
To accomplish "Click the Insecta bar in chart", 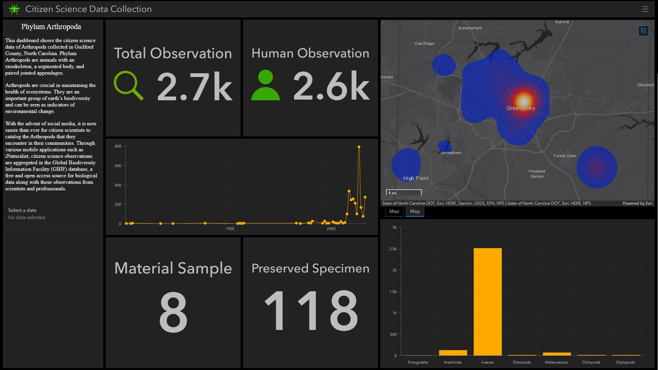I will pyautogui.click(x=487, y=301).
